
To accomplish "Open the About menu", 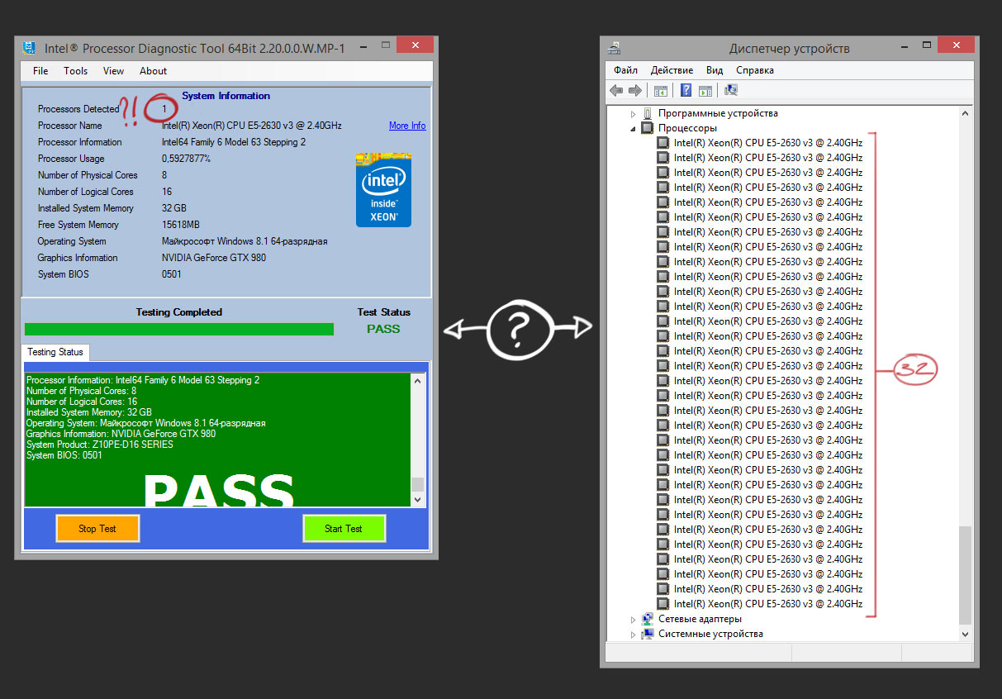I will tap(153, 71).
